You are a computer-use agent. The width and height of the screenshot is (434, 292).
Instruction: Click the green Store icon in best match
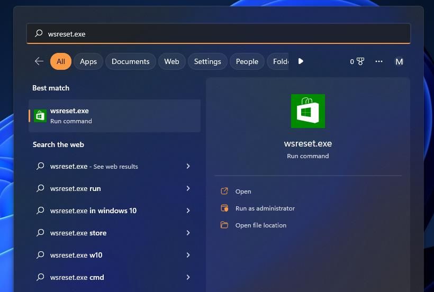point(40,116)
